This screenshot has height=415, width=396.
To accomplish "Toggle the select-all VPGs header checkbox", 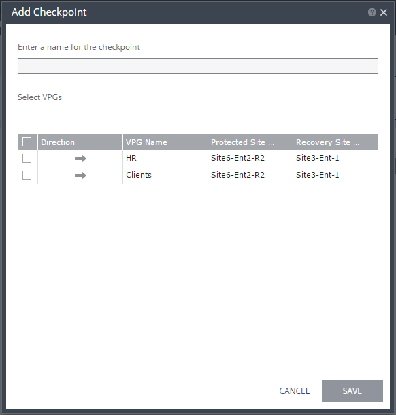I will pos(27,142).
